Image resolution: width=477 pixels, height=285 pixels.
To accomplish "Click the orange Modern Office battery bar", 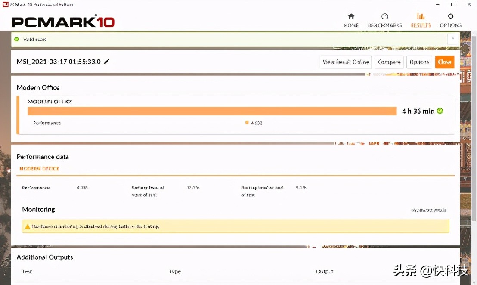I will (x=212, y=111).
